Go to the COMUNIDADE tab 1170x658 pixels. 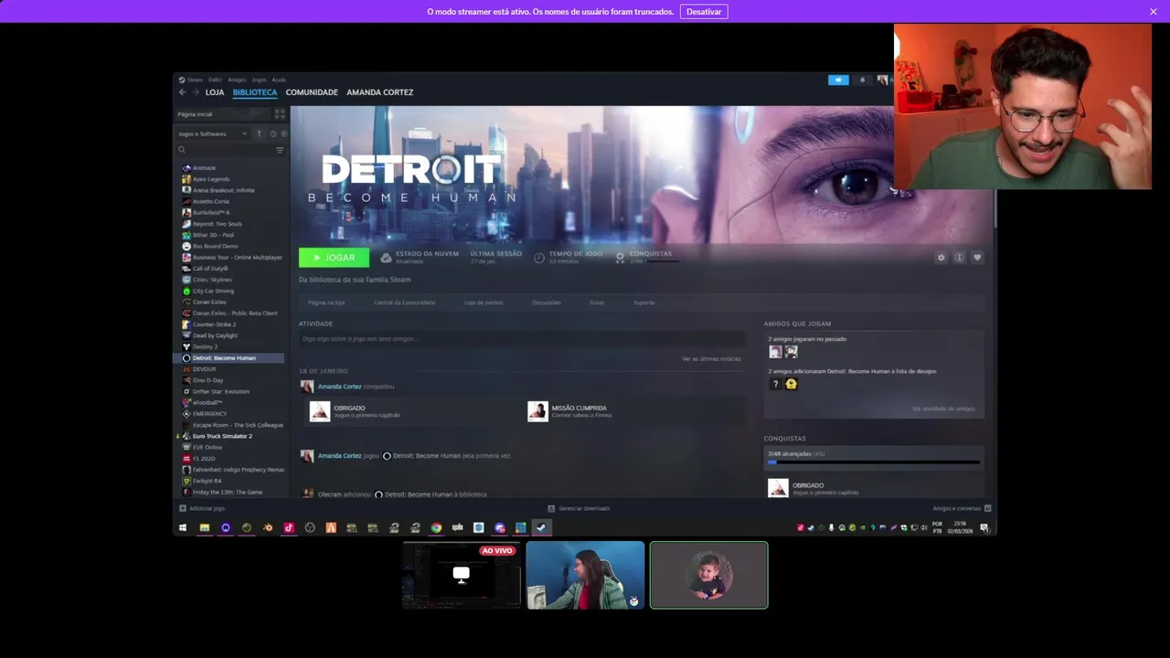click(x=312, y=92)
